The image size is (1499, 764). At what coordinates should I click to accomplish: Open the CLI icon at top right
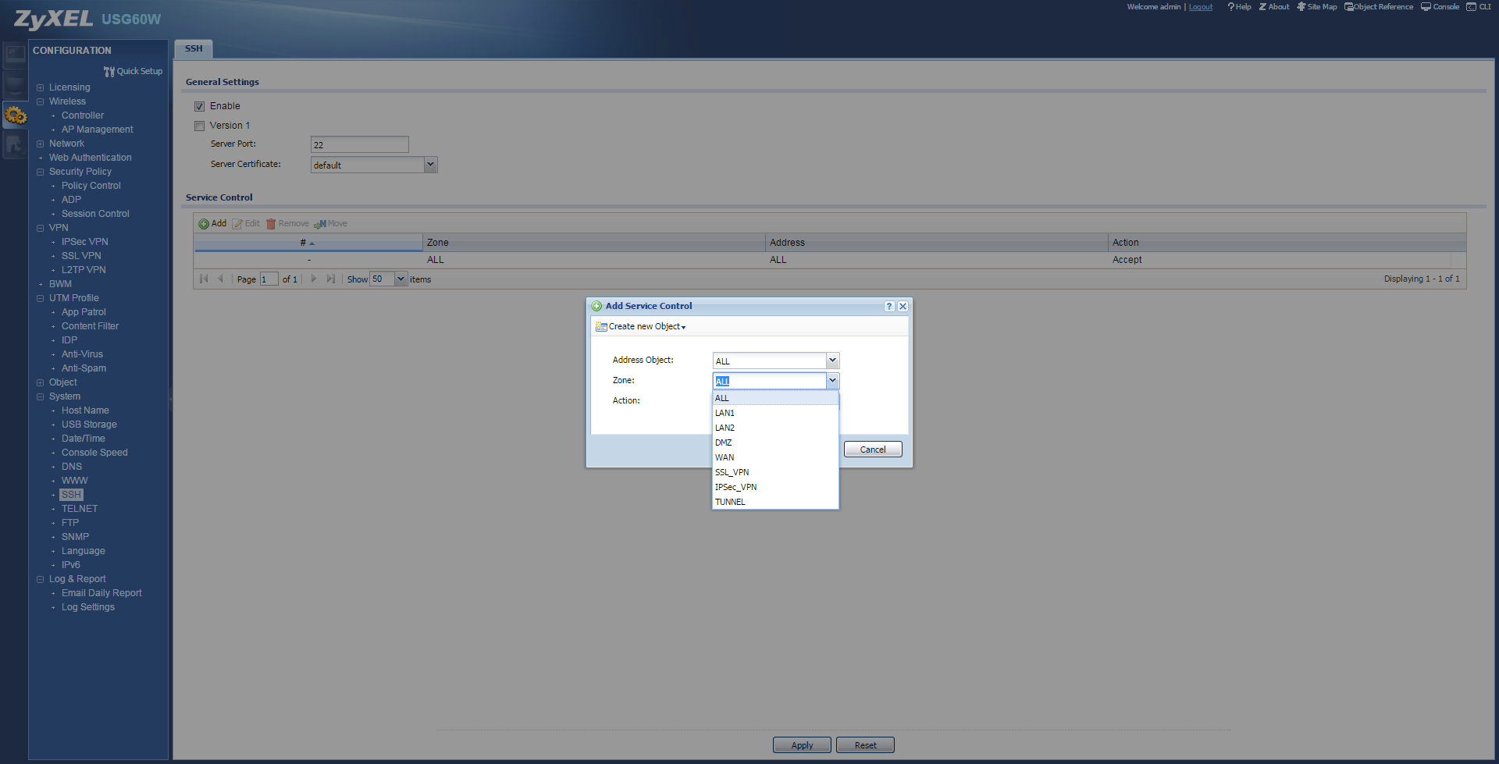[1472, 7]
